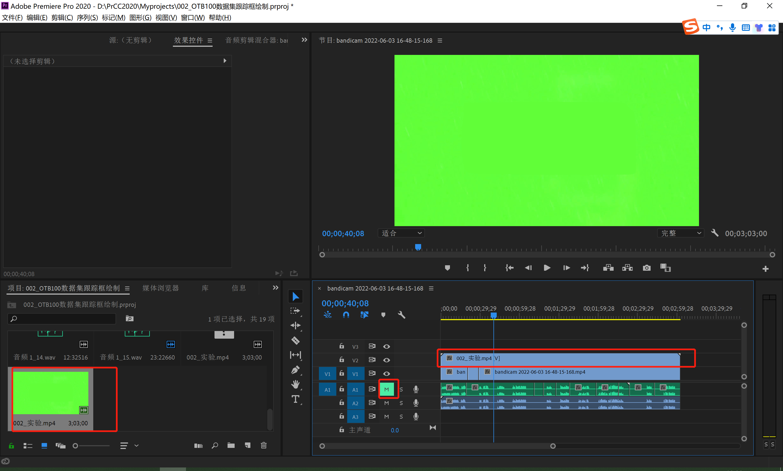Select the Selection tool arrow

tap(296, 297)
